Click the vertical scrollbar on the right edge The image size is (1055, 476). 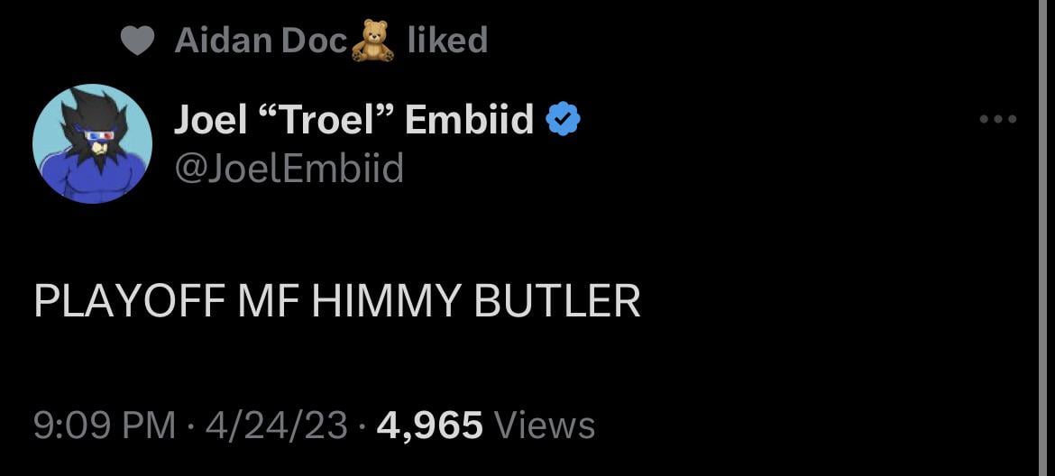tap(1043, 238)
